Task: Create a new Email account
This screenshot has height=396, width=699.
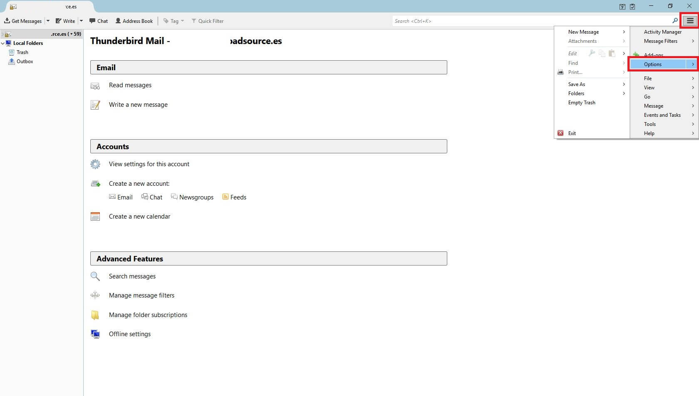Action: tap(121, 197)
